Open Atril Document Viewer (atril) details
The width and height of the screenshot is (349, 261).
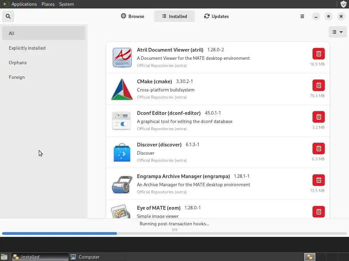[170, 50]
